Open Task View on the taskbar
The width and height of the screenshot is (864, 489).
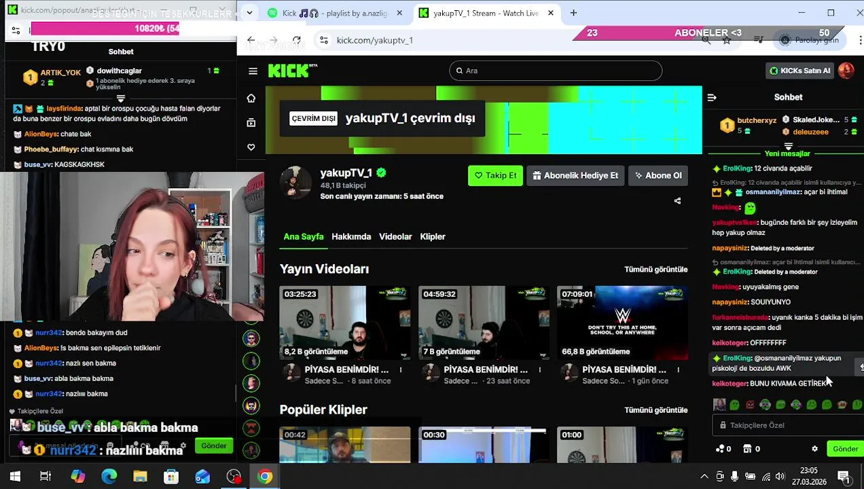pos(46,477)
